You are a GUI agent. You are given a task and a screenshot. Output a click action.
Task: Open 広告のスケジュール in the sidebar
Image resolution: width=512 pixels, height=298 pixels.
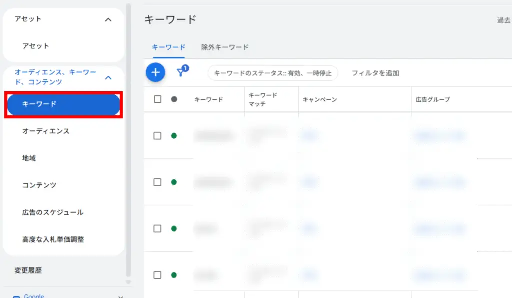click(53, 212)
